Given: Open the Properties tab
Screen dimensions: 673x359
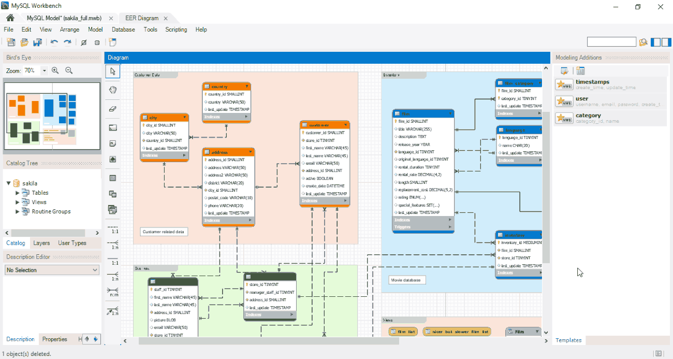Looking at the screenshot, I should click(x=55, y=339).
